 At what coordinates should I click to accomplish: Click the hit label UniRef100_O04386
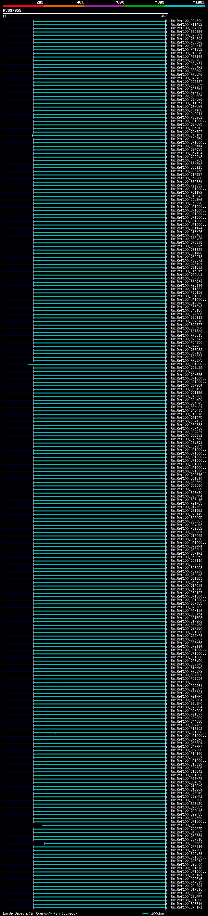click(x=187, y=28)
